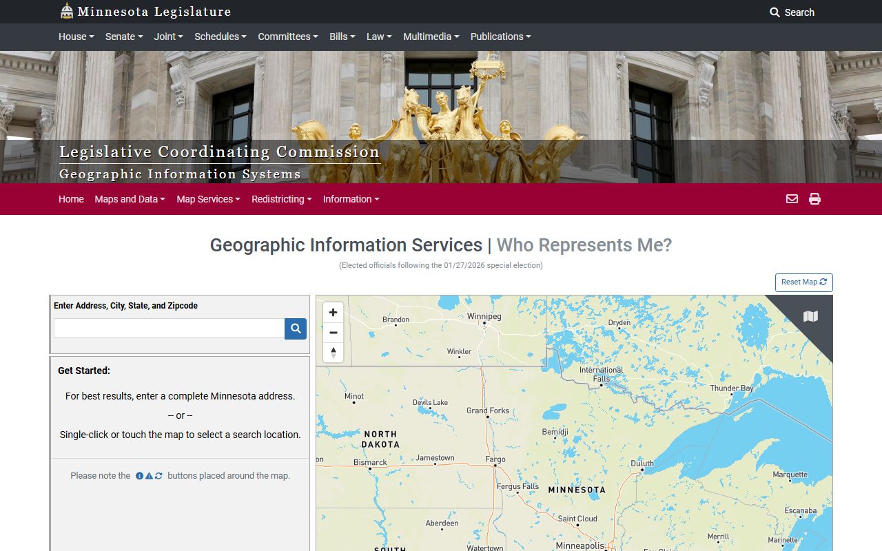The height and width of the screenshot is (551, 882).
Task: Click the info icon in the note line
Action: pyautogui.click(x=139, y=476)
